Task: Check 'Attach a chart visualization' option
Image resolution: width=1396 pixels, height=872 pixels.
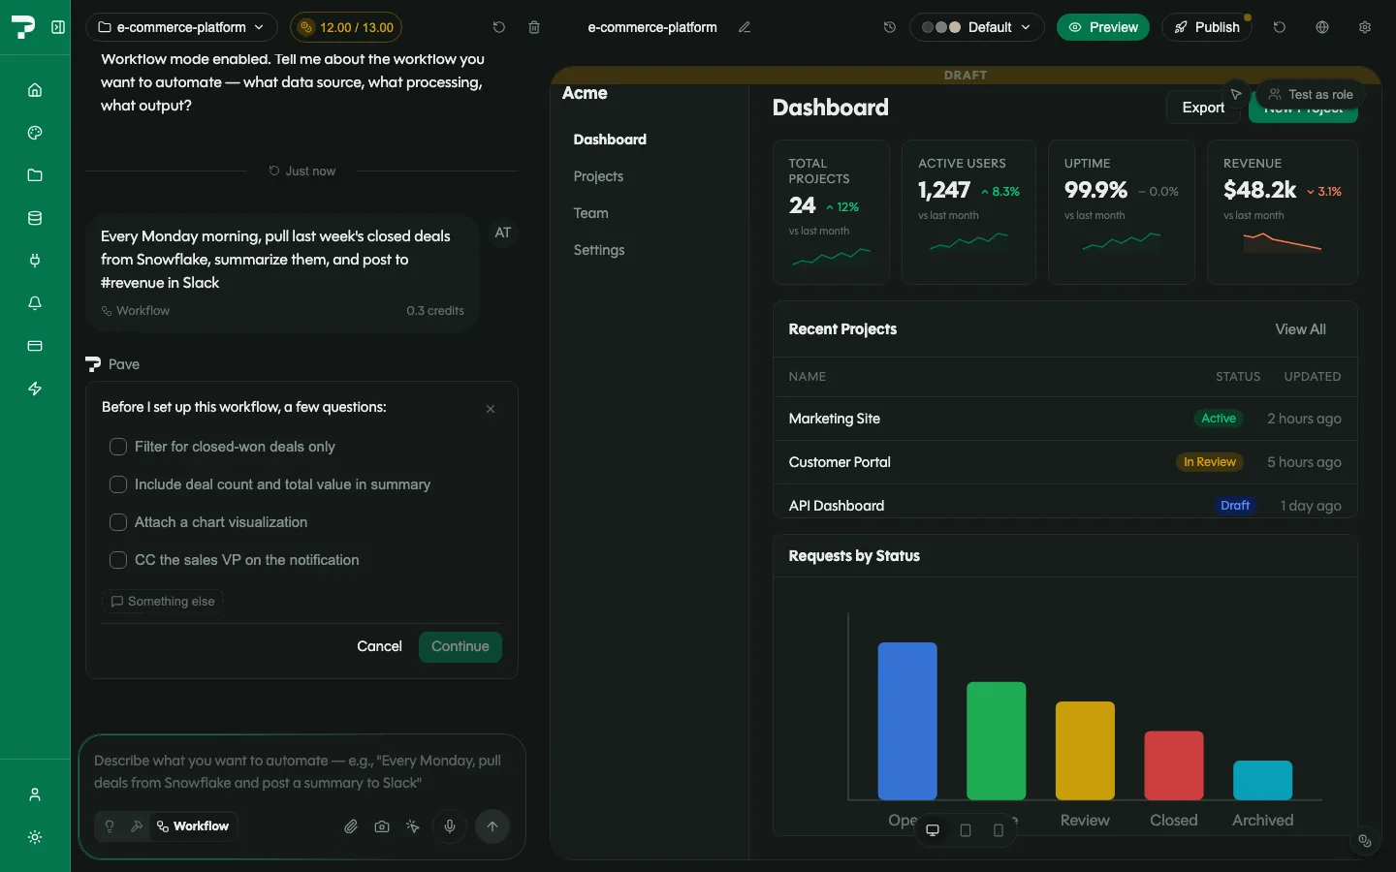Action: tap(118, 522)
